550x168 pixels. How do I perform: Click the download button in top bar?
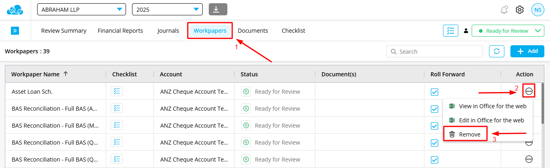218,9
